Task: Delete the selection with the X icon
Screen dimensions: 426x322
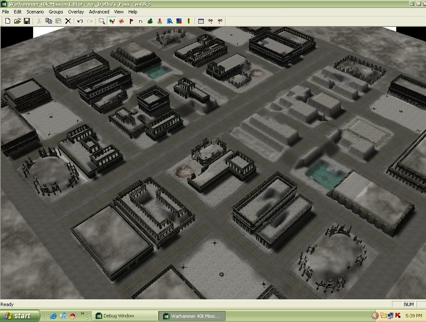Action: click(68, 21)
